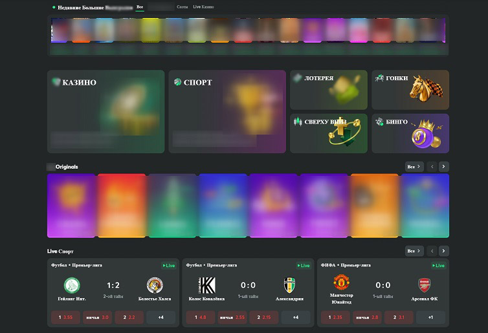488x333 pixels.
Task: Open the Казино category banner
Action: click(x=105, y=111)
